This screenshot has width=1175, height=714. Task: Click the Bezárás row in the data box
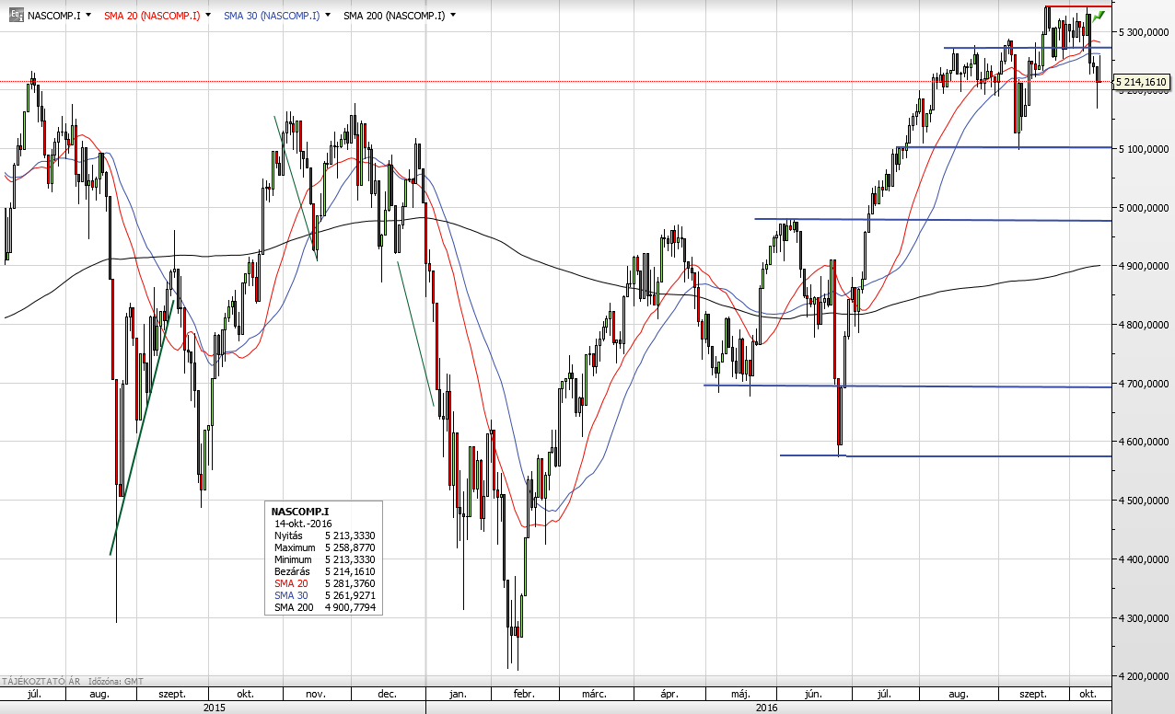(x=324, y=570)
